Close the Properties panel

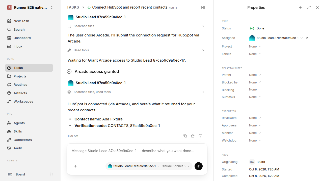tap(317, 8)
